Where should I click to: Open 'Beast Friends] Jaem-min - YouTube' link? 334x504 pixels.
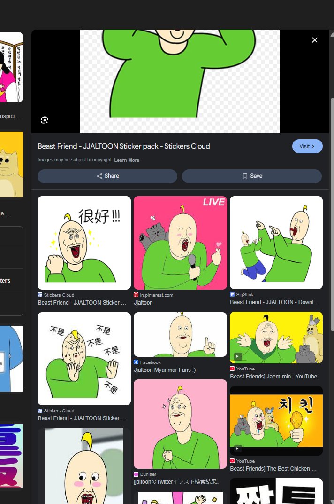273,377
